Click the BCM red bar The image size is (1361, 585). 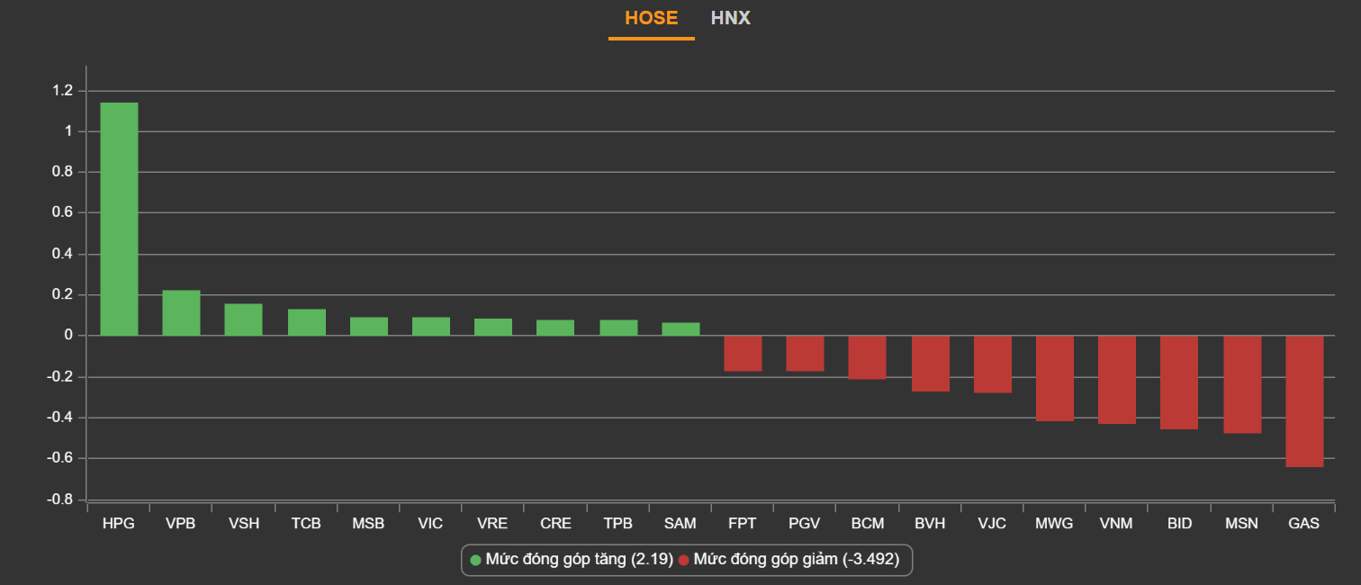[x=867, y=357]
